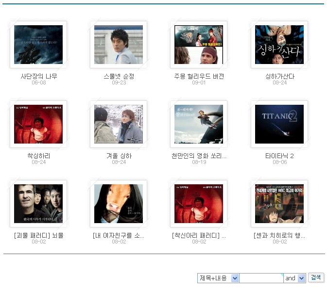Open the 스물넷 순정 poster thumbnail
328x291 pixels.
tap(119, 45)
